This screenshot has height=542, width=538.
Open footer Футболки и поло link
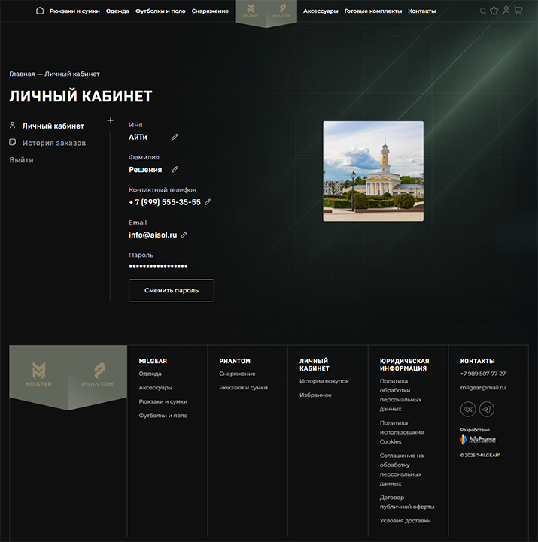[x=163, y=416]
